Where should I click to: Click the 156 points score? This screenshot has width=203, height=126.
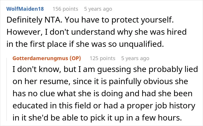pyautogui.click(x=65, y=9)
